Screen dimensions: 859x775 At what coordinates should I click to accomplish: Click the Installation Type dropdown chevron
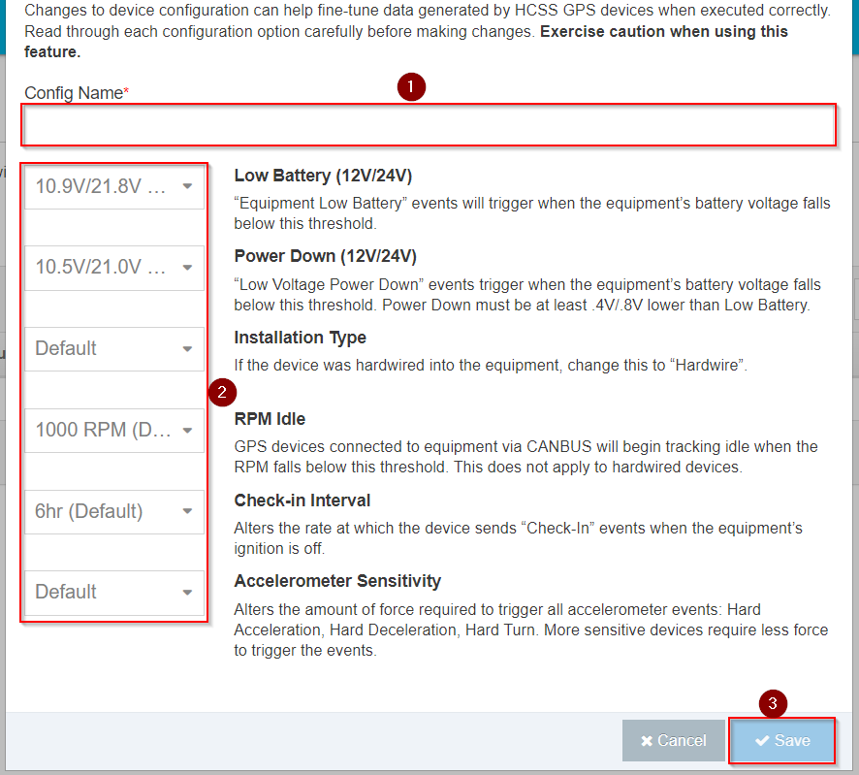coord(189,347)
